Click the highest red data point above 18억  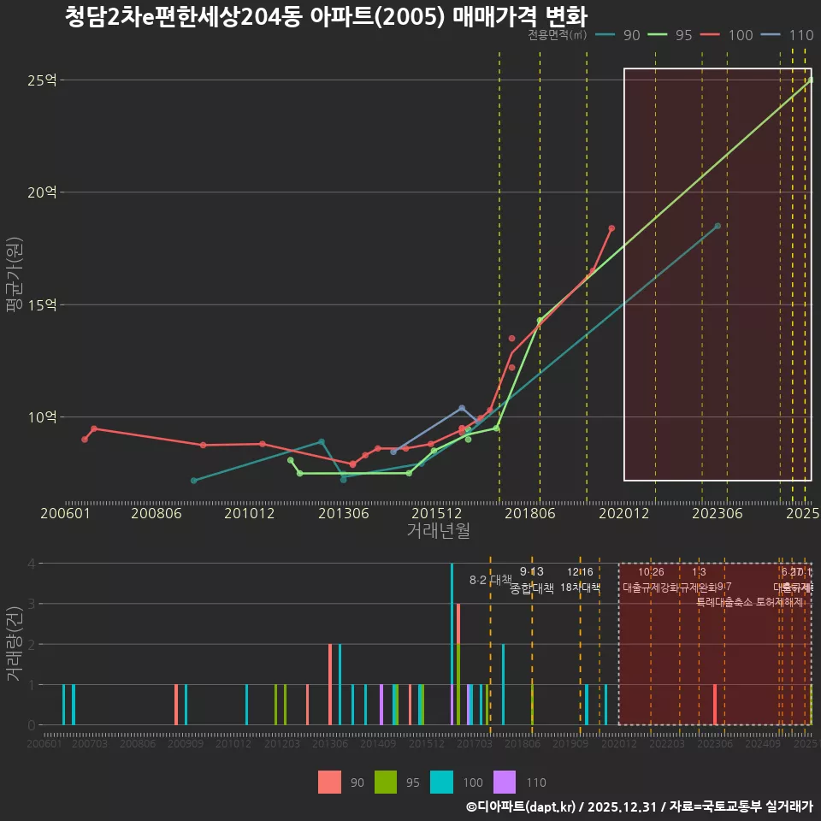coord(611,228)
